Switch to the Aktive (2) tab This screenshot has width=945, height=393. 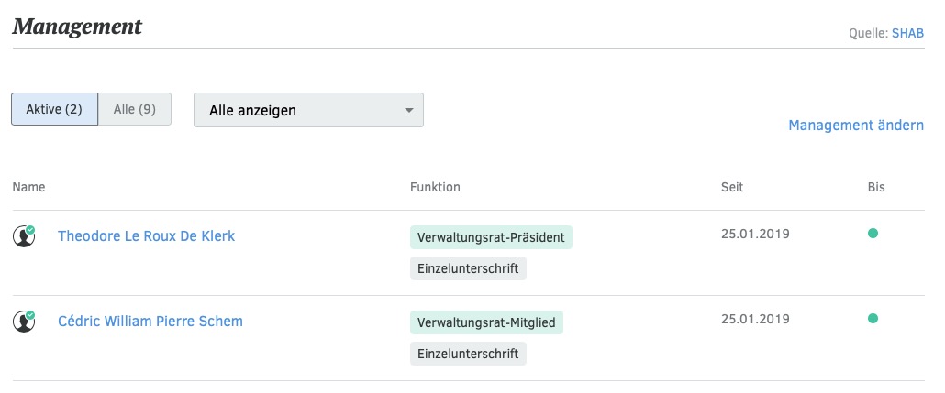54,110
